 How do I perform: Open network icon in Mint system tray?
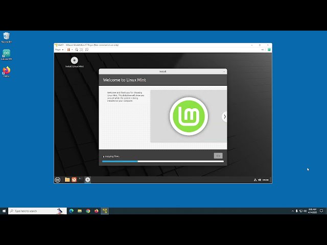255,180
